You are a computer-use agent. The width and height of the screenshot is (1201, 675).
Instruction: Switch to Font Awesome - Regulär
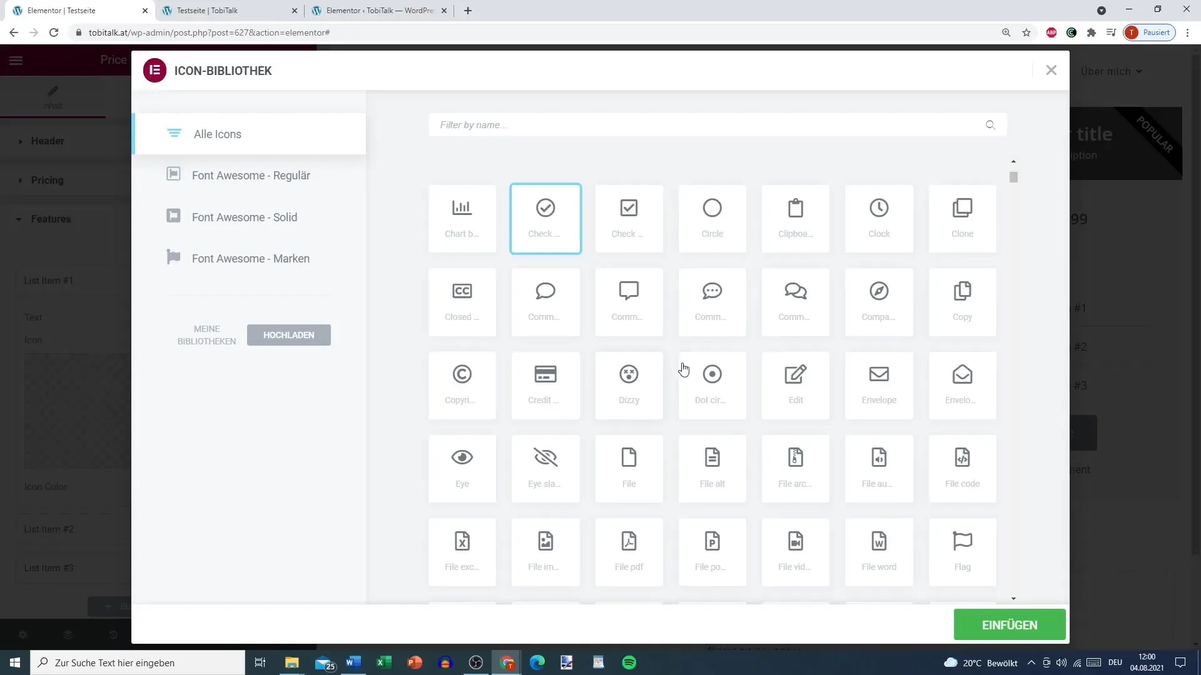click(x=249, y=175)
